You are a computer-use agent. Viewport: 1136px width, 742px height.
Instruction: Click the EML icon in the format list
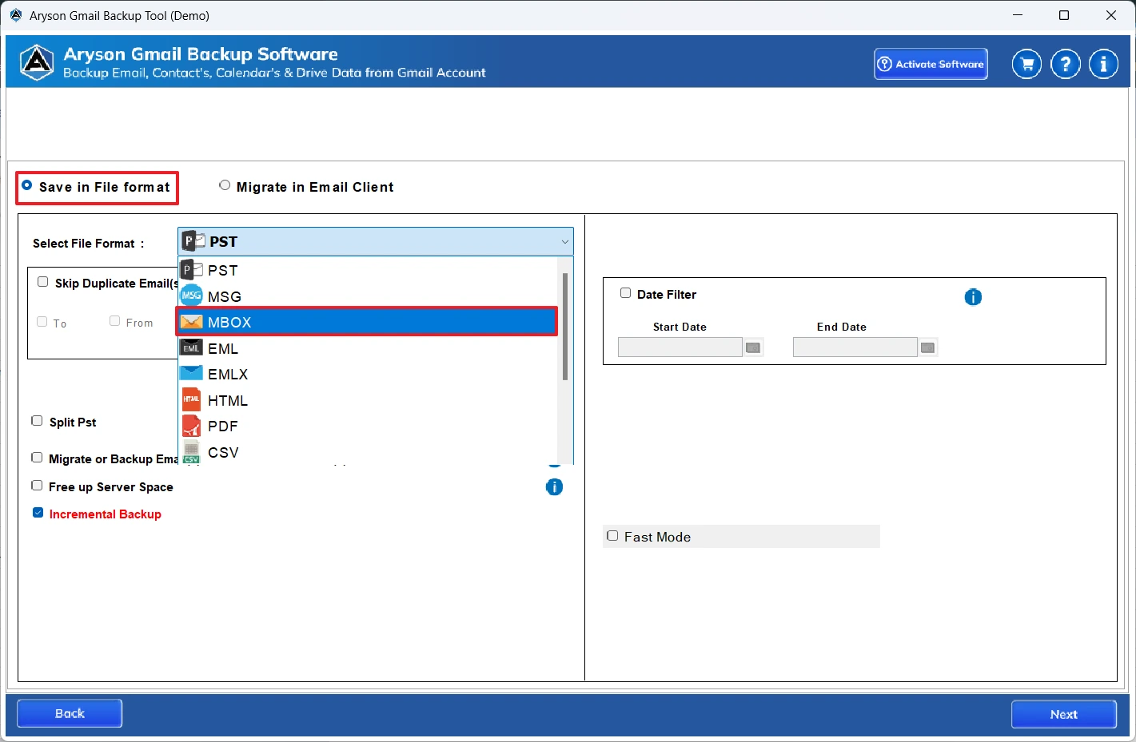coord(191,348)
